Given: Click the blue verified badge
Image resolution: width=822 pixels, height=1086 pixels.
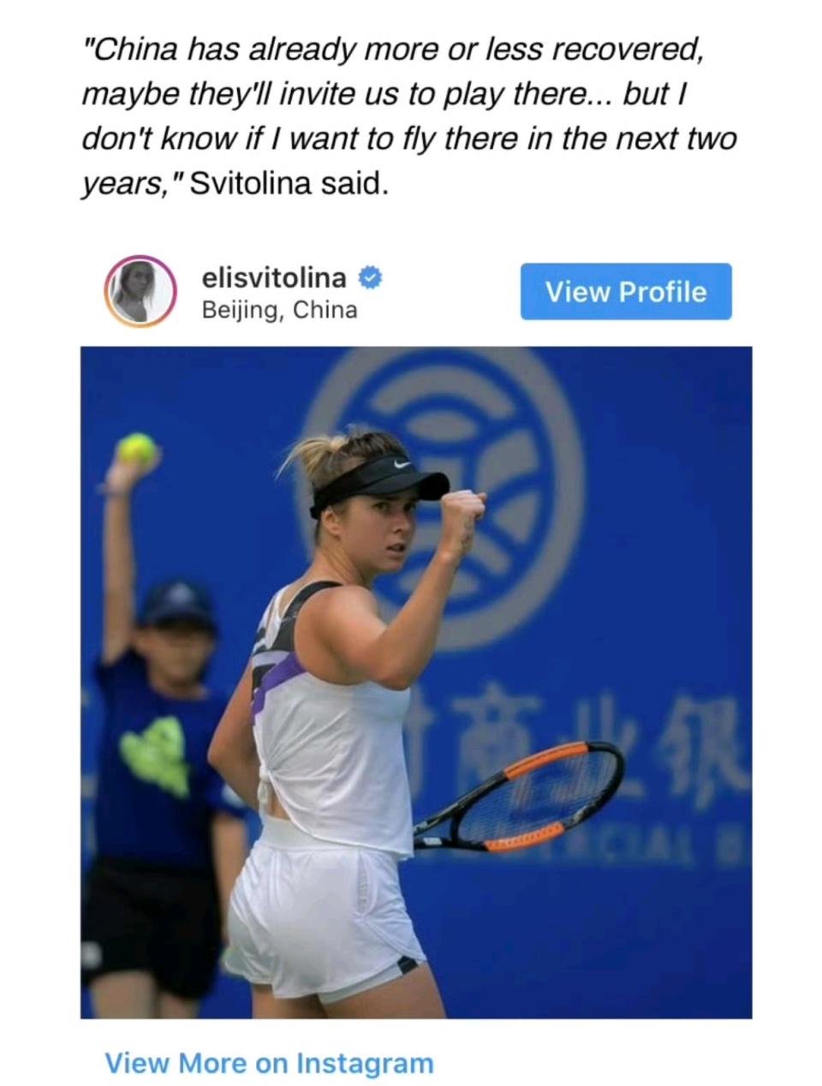Looking at the screenshot, I should click(369, 277).
